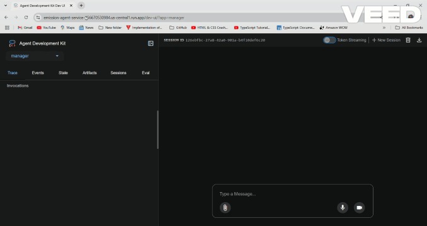427x226 pixels.
Task: Open the GitHub bookmark folder
Action: tap(178, 28)
